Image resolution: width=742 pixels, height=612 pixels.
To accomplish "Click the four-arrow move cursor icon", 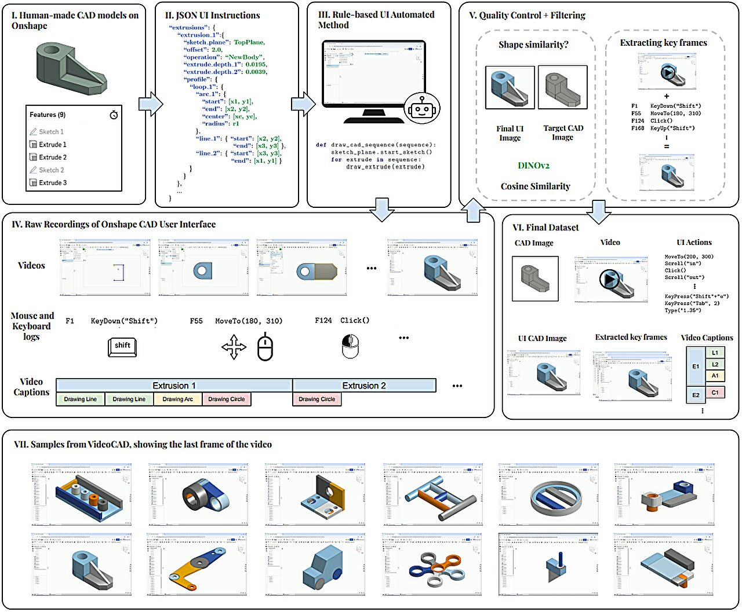I will pyautogui.click(x=234, y=346).
